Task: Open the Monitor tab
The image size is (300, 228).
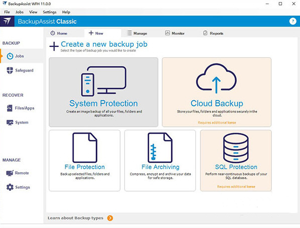Action: click(175, 33)
